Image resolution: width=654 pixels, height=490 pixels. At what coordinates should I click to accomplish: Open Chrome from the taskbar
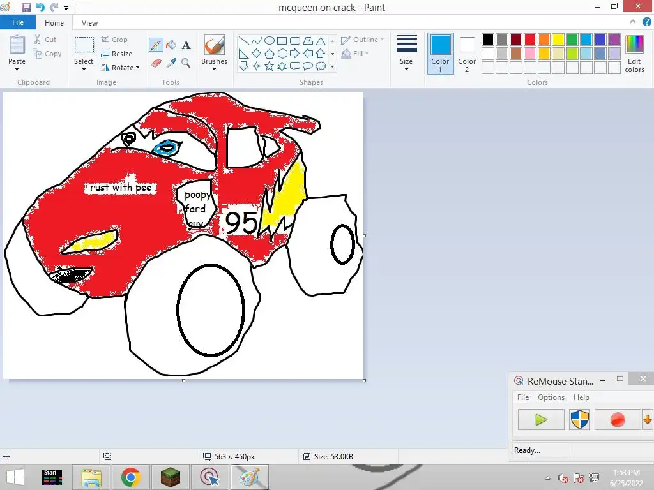click(x=130, y=477)
